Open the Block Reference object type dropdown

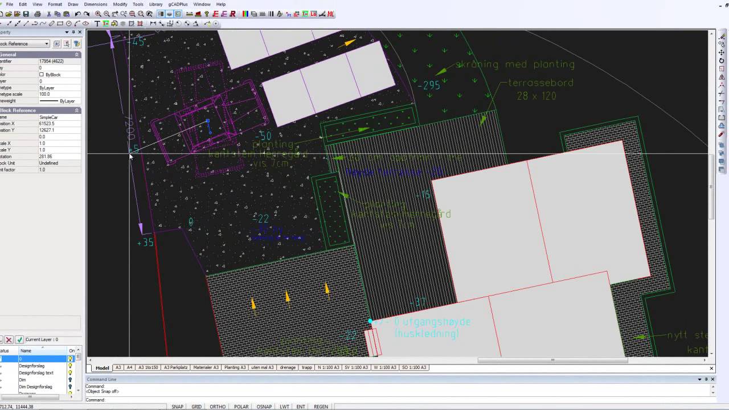coord(47,44)
